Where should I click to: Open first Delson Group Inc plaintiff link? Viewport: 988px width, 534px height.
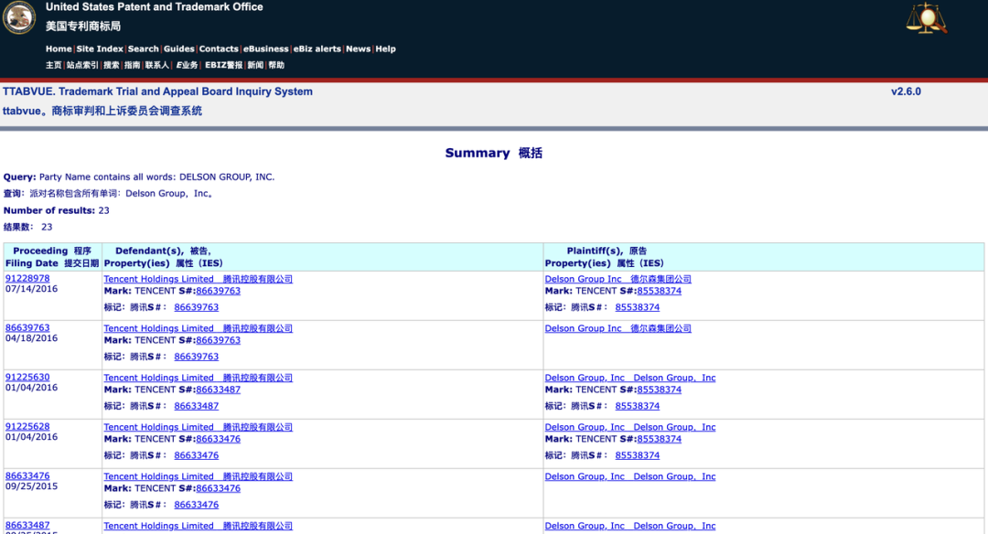(618, 279)
